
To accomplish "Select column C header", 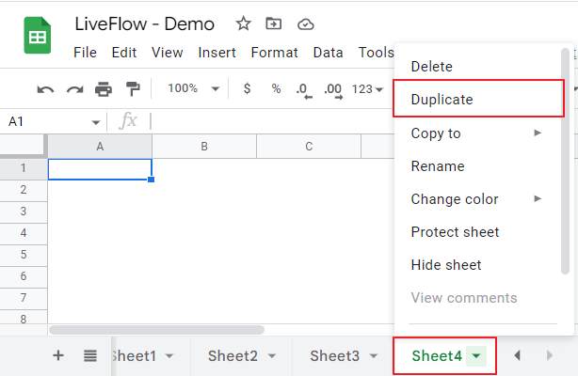I will click(309, 147).
